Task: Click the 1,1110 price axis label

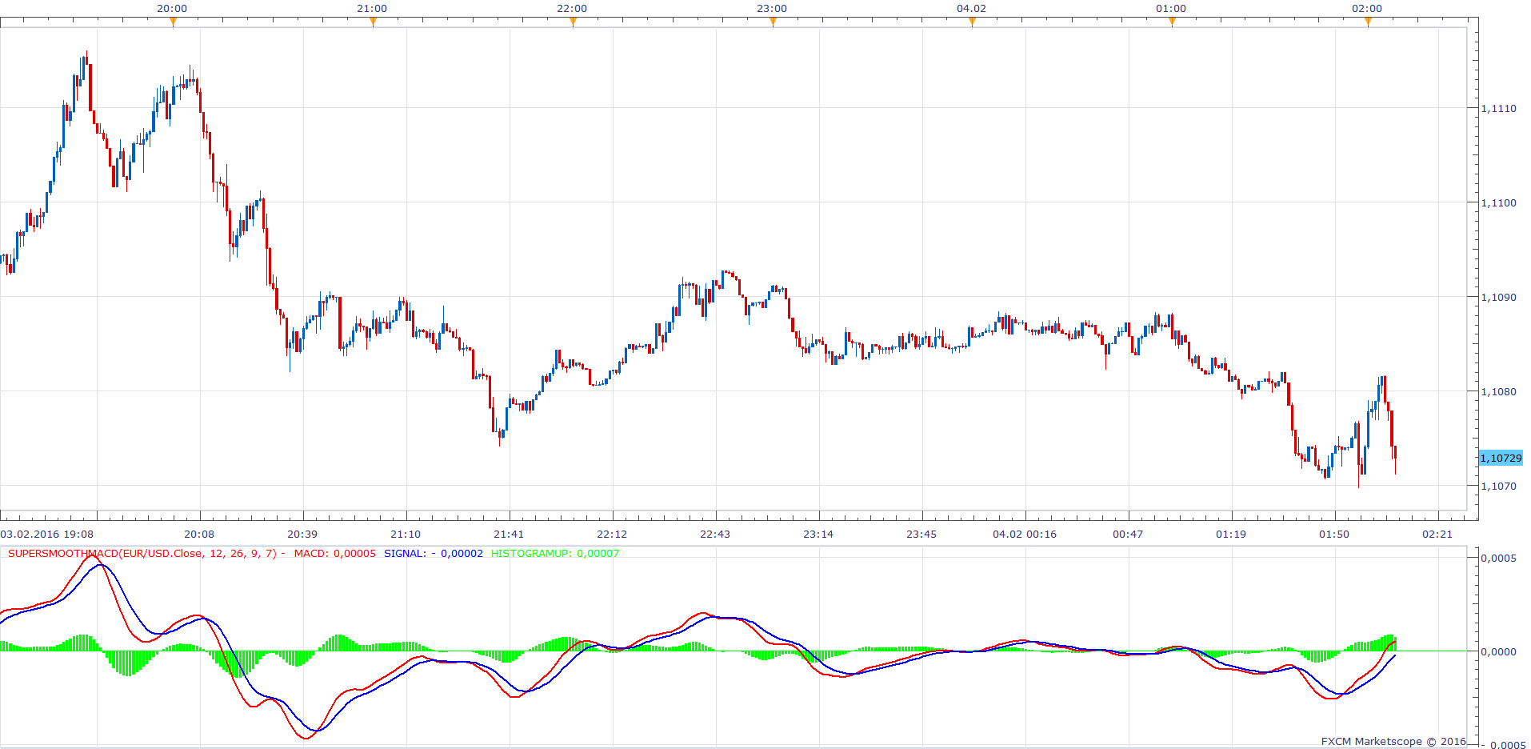Action: click(1498, 108)
